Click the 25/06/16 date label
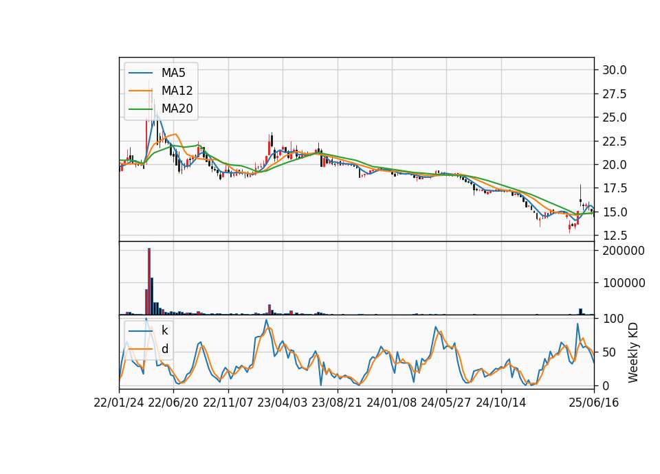Screen dimensions: 660x474 pos(594,403)
